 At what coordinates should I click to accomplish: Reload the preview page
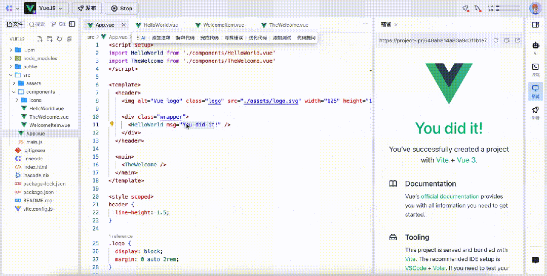496,40
